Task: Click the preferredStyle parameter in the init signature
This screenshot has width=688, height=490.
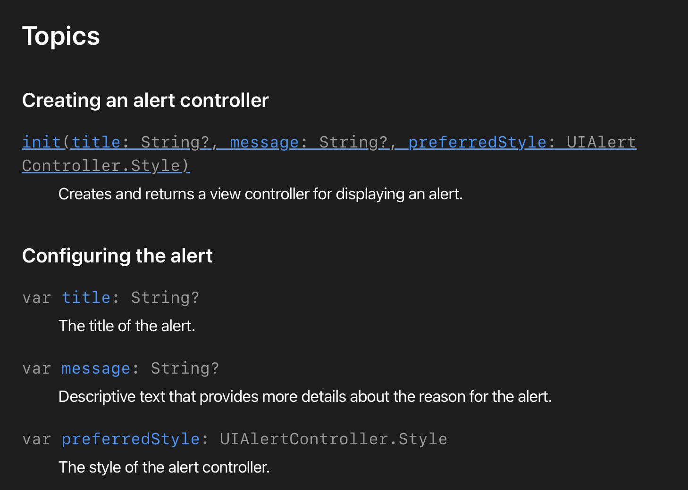Action: (477, 142)
